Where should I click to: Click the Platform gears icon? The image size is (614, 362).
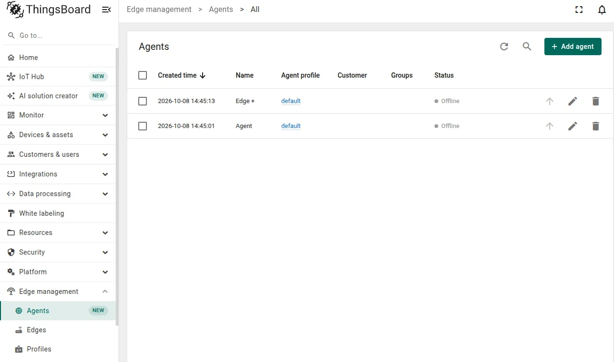[11, 272]
